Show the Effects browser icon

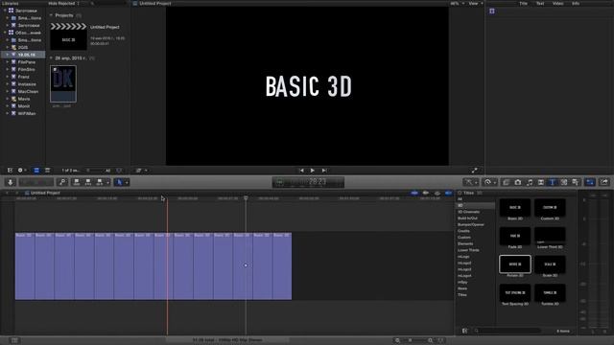(507, 182)
